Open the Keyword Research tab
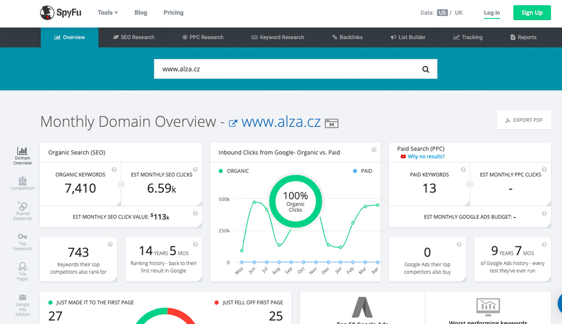Image resolution: width=562 pixels, height=324 pixels. (x=278, y=37)
